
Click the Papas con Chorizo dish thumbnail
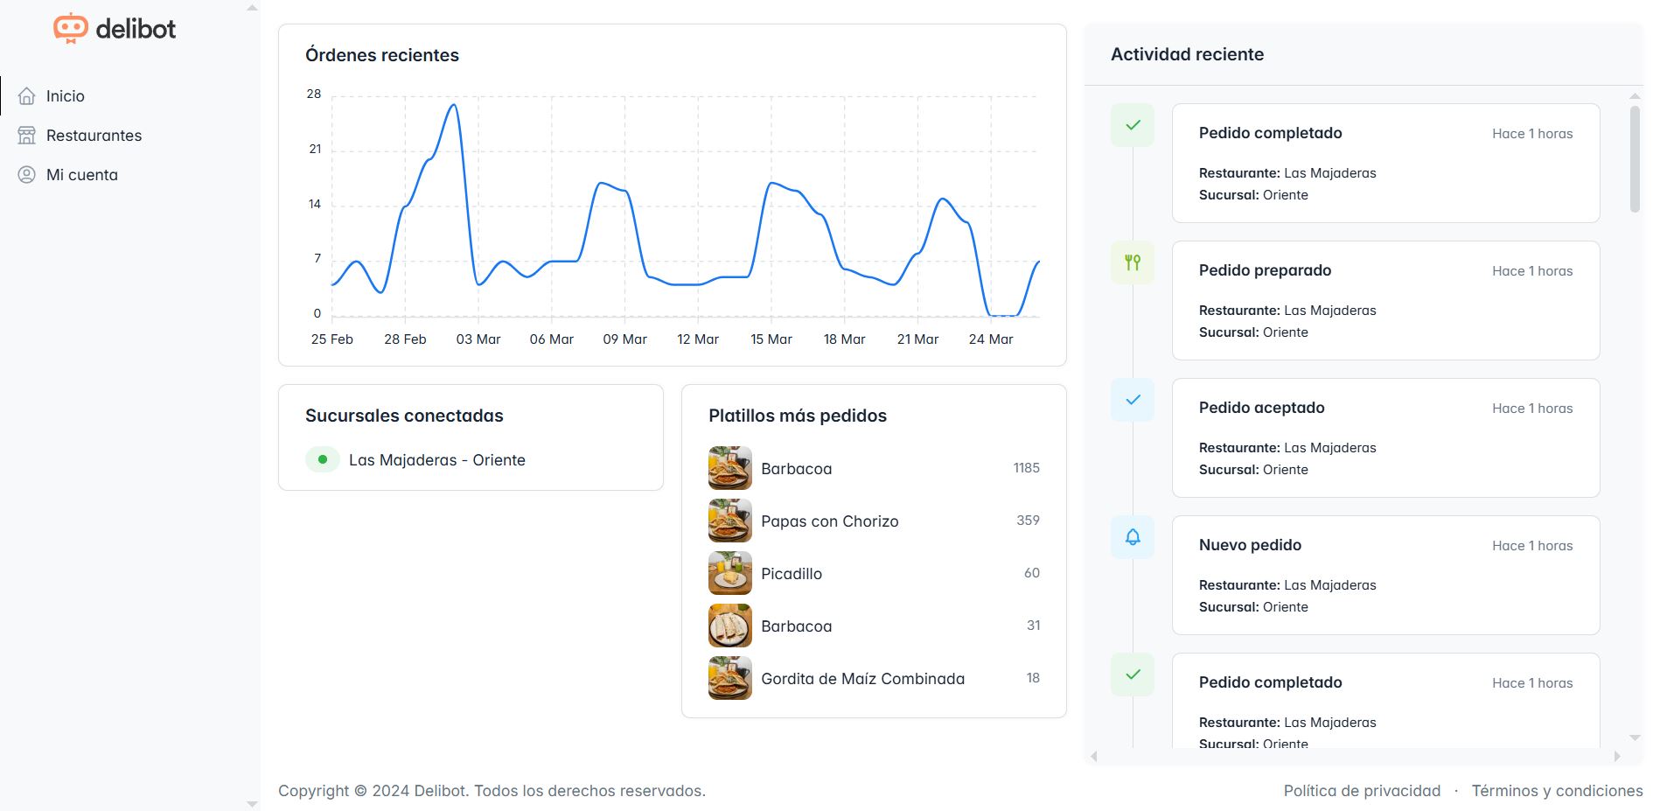[x=729, y=521]
